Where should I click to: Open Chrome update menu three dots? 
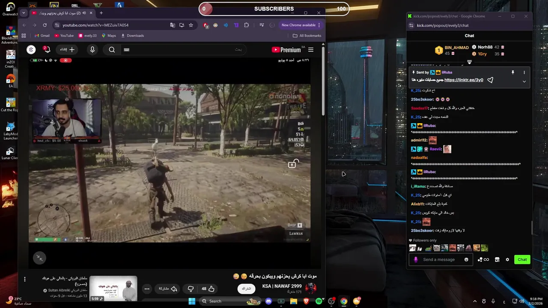319,25
